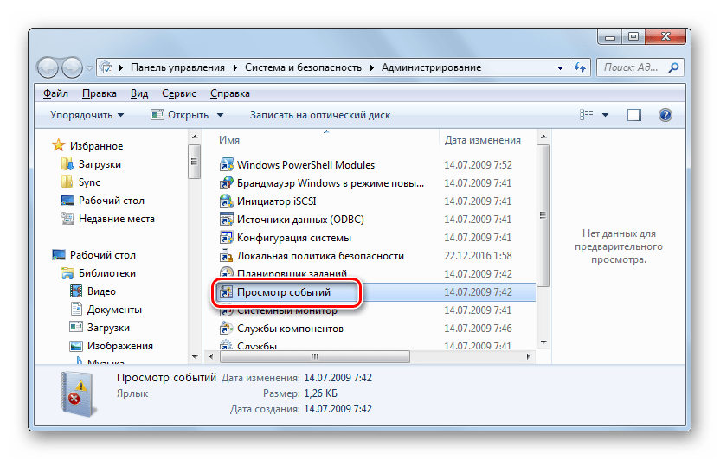
Task: Click the change view icon
Action: coord(587,115)
